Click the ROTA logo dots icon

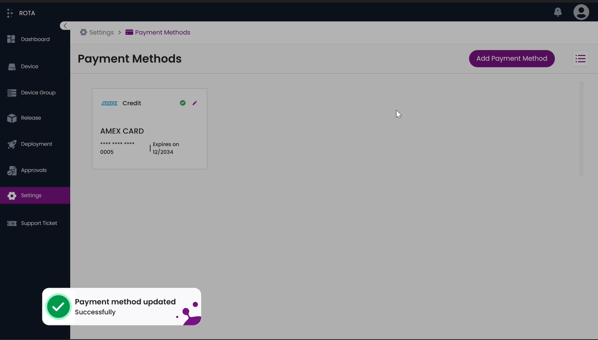[x=10, y=13]
